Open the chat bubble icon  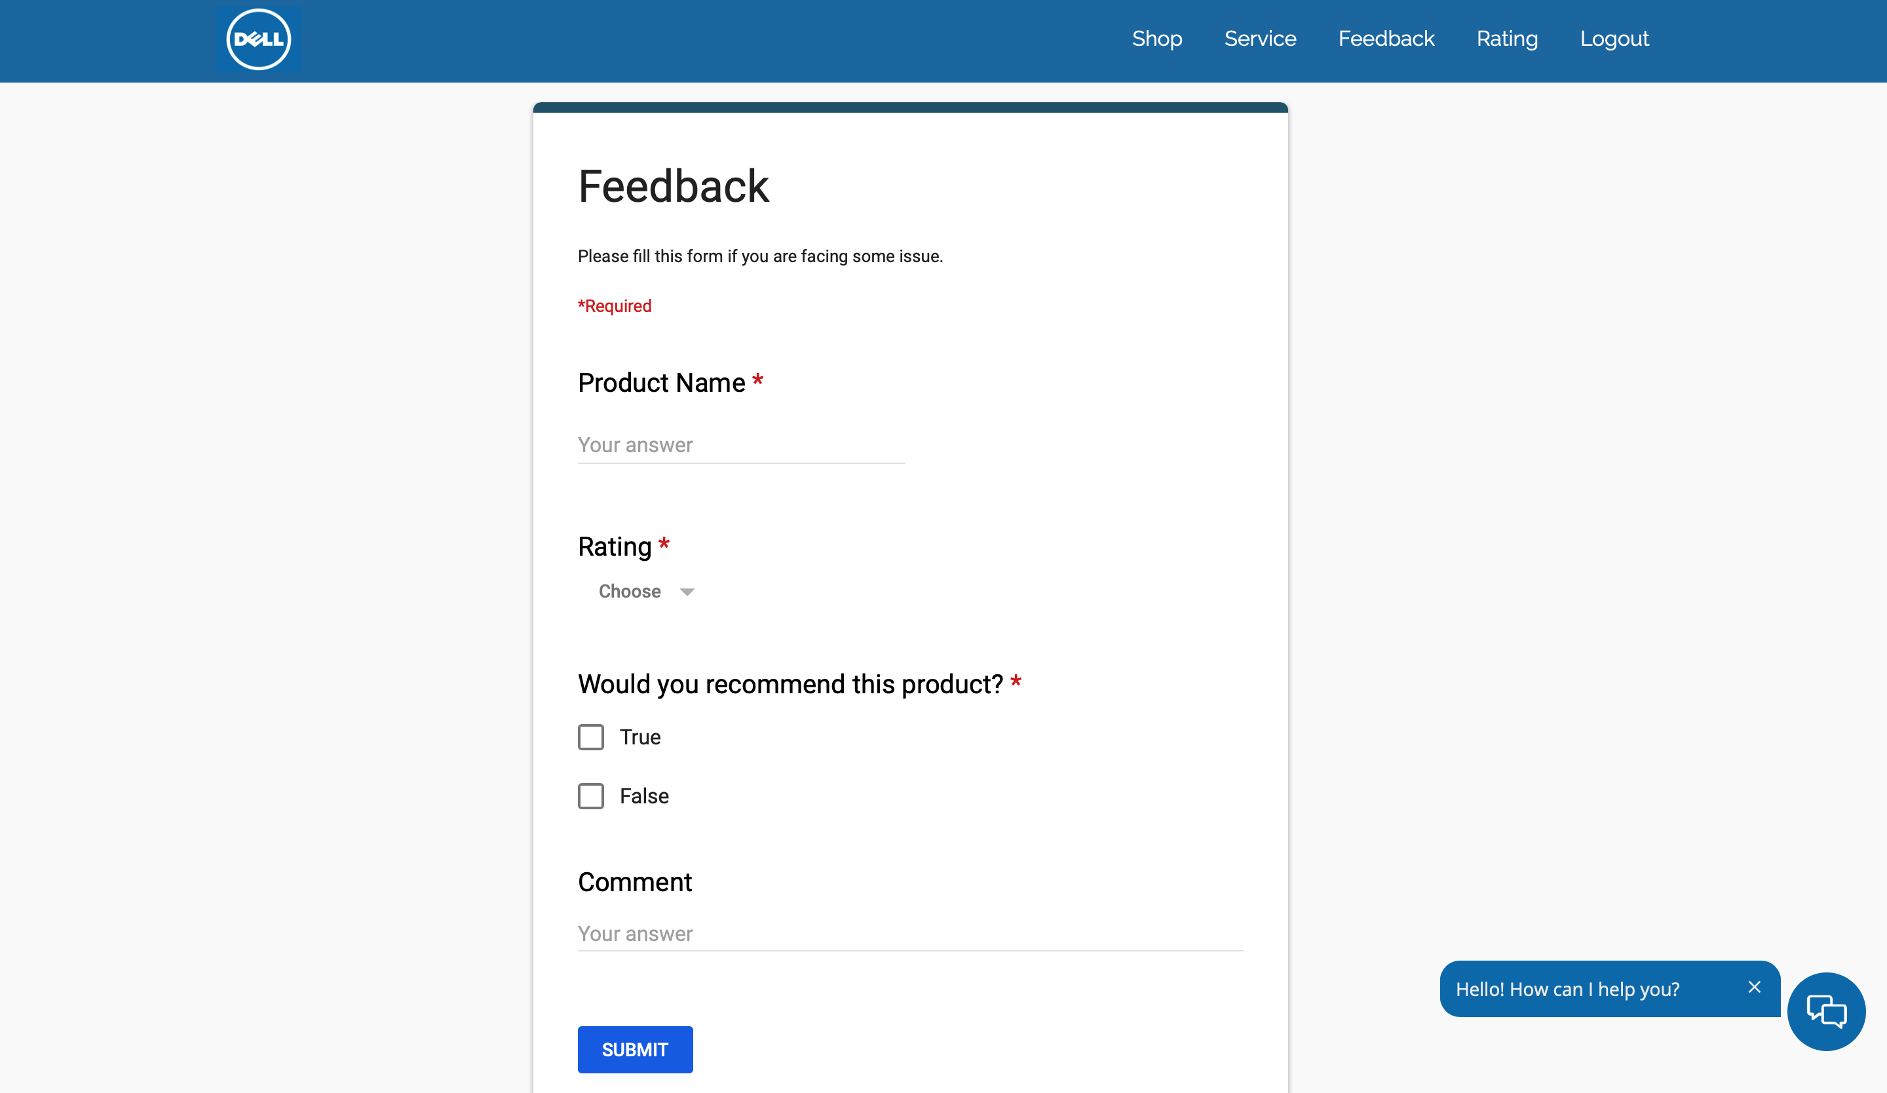[1825, 1010]
